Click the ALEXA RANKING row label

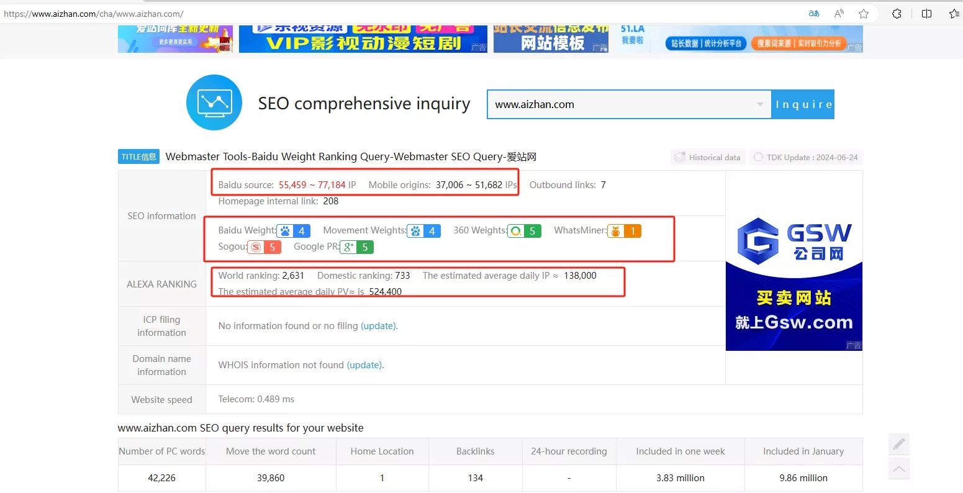161,284
